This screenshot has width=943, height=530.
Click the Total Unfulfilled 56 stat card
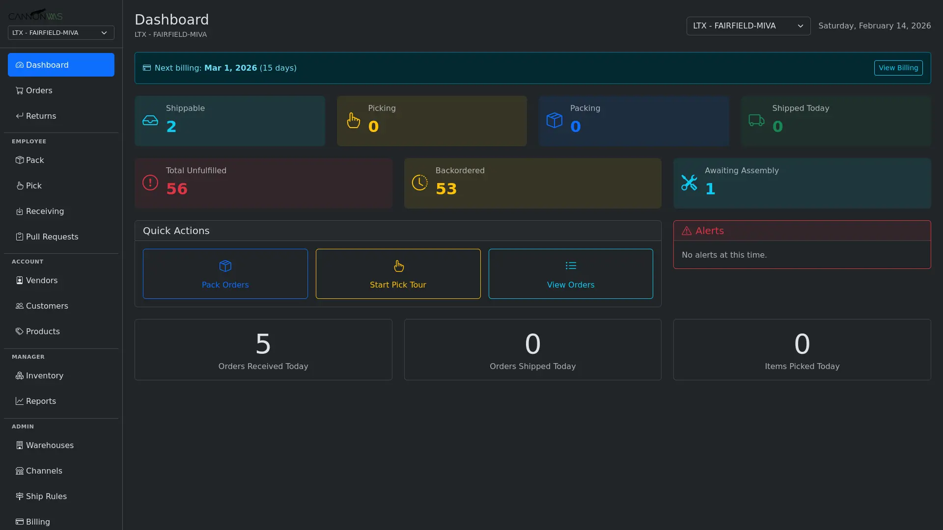tap(263, 183)
